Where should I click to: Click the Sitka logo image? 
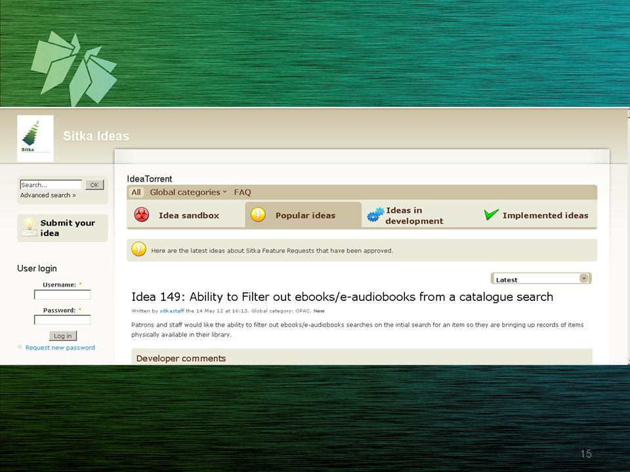[35, 138]
